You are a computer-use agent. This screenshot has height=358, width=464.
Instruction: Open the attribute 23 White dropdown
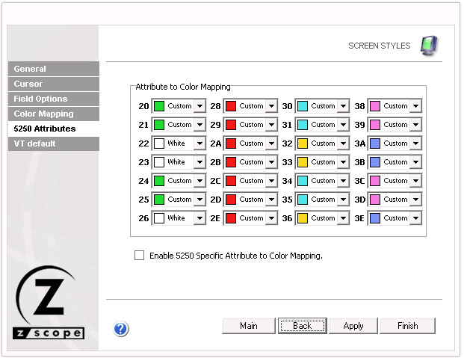(199, 162)
